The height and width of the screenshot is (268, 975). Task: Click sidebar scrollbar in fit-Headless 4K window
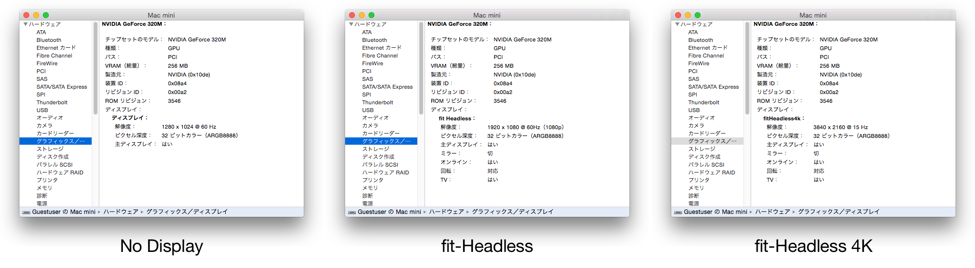747,68
